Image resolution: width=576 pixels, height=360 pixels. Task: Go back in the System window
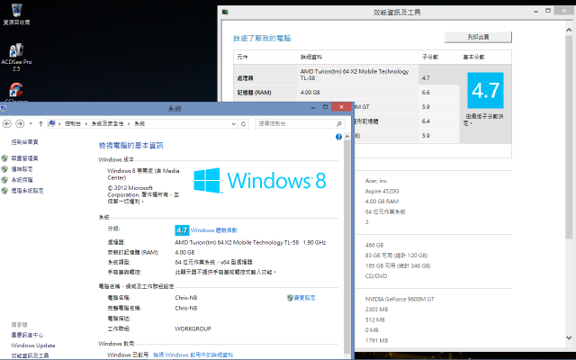click(x=7, y=124)
